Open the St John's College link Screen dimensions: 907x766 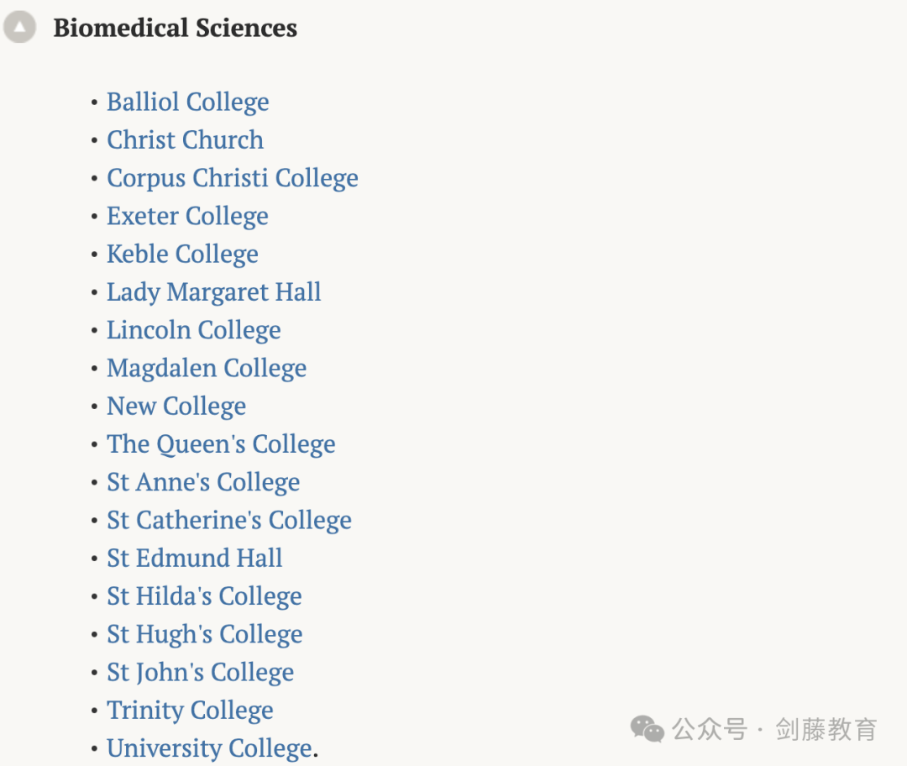pyautogui.click(x=200, y=673)
